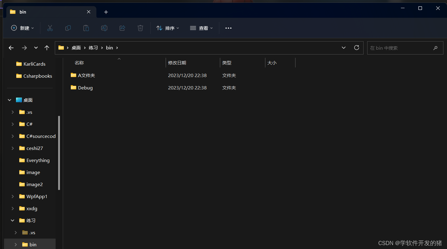Screen dimensions: 447x249
Task: Click the Cut scissors icon
Action: click(x=50, y=28)
